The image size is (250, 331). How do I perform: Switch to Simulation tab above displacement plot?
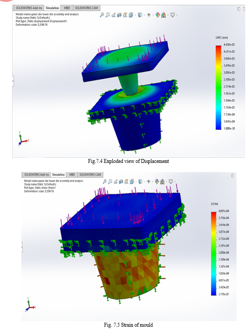52,8
